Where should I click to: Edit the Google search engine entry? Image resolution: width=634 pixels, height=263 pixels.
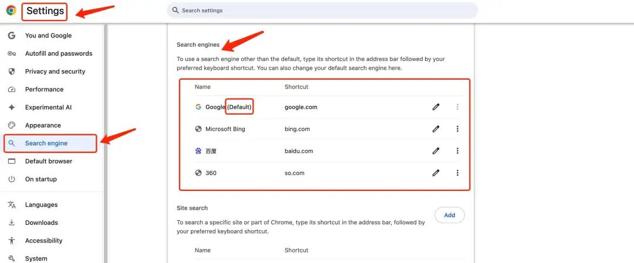click(436, 107)
